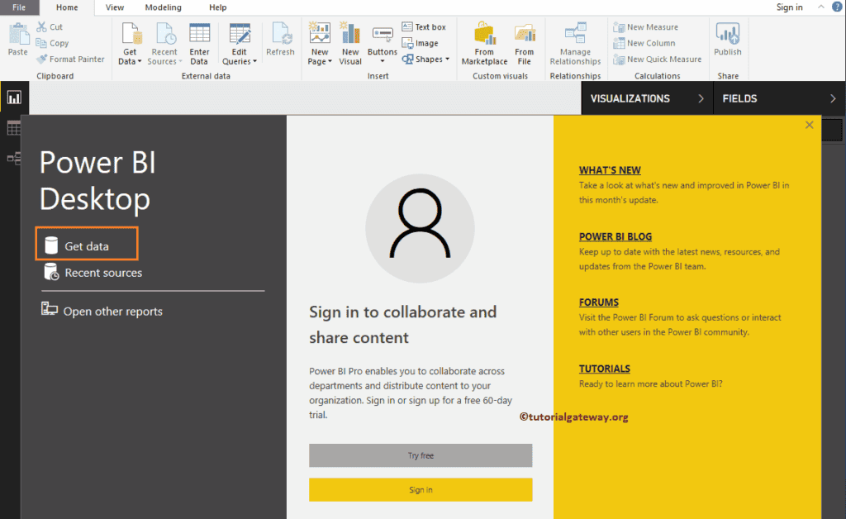Viewport: 846px width, 519px height.
Task: Expand the Buttons dropdown arrow
Action: coord(382,61)
